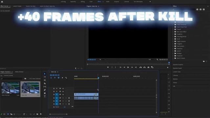Select the Type tool
The height and width of the screenshot is (118, 210).
point(45,96)
